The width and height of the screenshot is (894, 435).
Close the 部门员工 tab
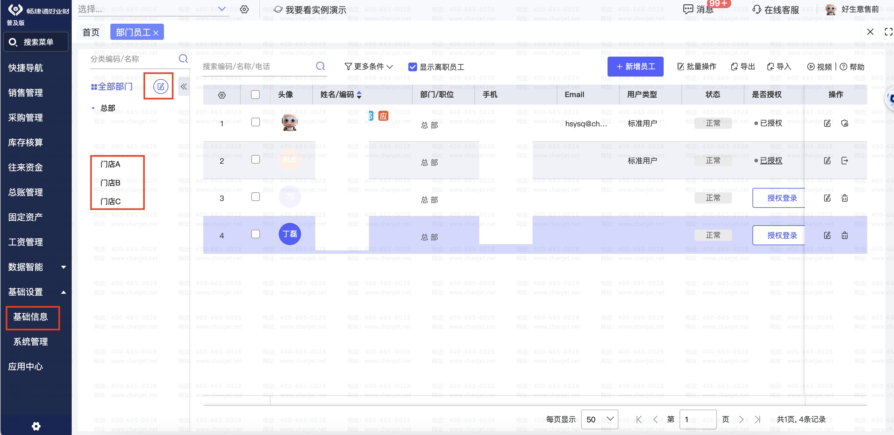(x=156, y=33)
